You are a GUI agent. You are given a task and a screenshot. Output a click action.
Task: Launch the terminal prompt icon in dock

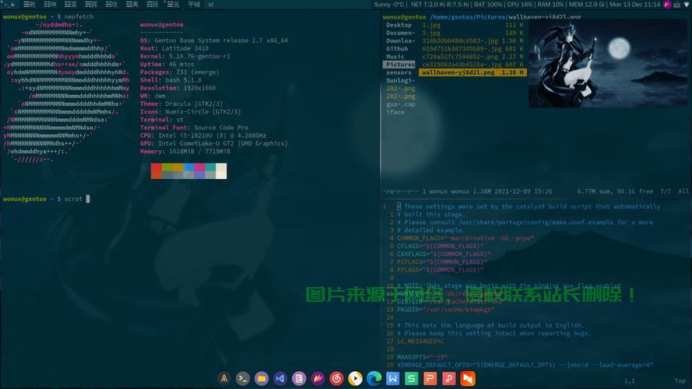click(x=243, y=378)
